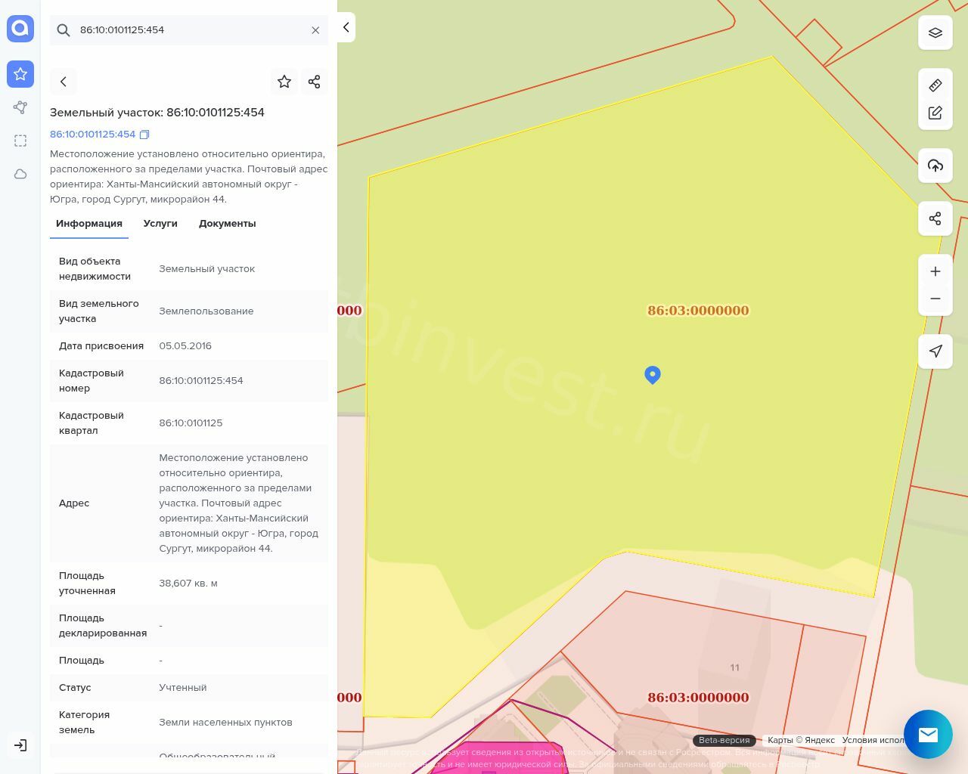Share parcel from the info panel
The image size is (968, 774).
tap(315, 82)
